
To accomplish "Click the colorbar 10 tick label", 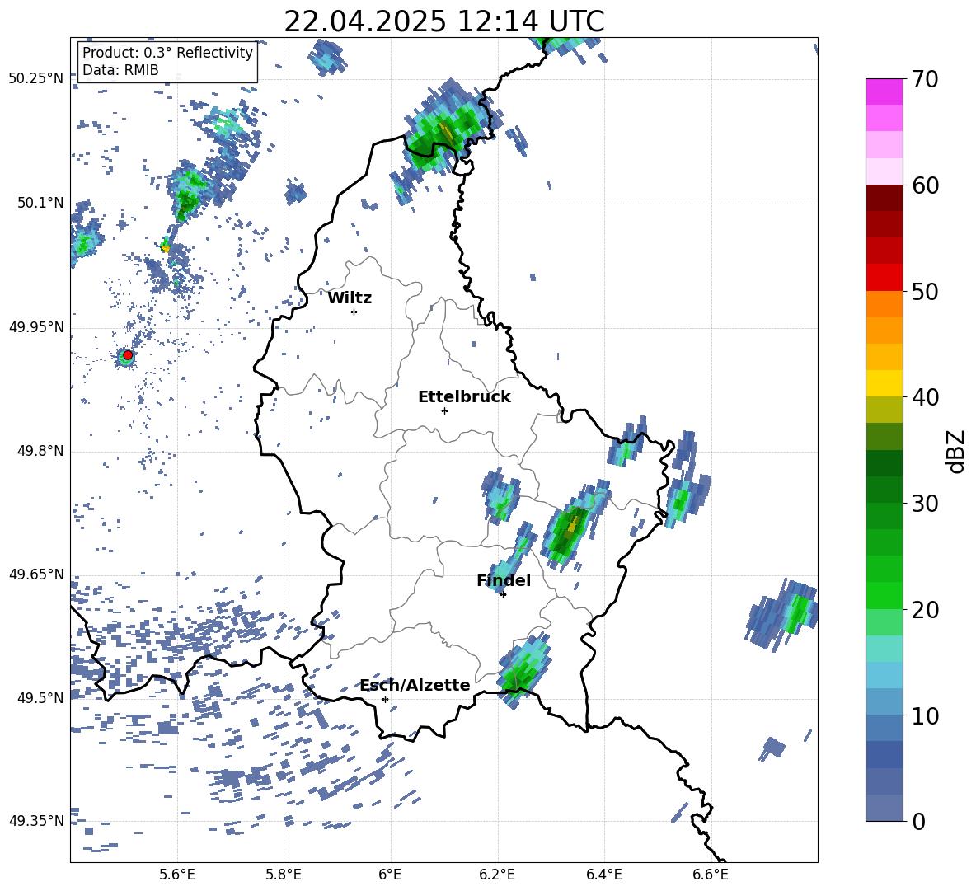I will tap(925, 715).
